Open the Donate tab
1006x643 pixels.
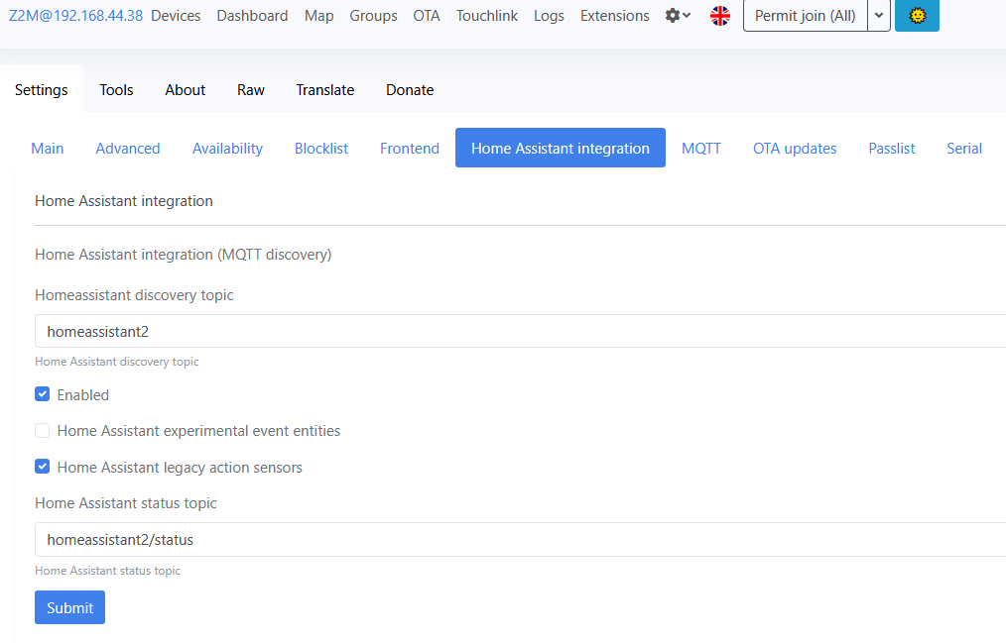410,89
